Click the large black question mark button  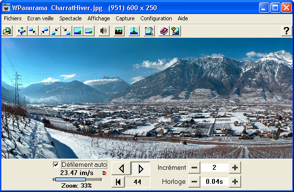click(286, 31)
